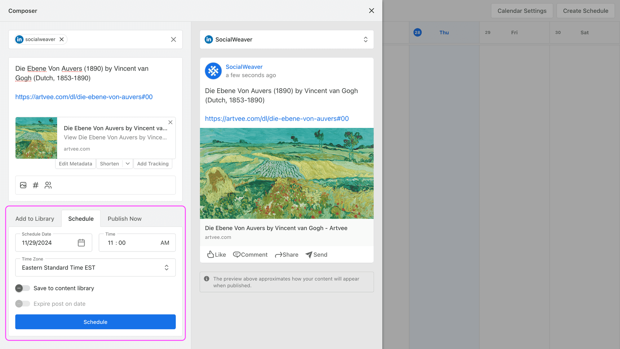Screen dimensions: 620x349
Task: Click the blue Schedule button
Action: click(95, 322)
